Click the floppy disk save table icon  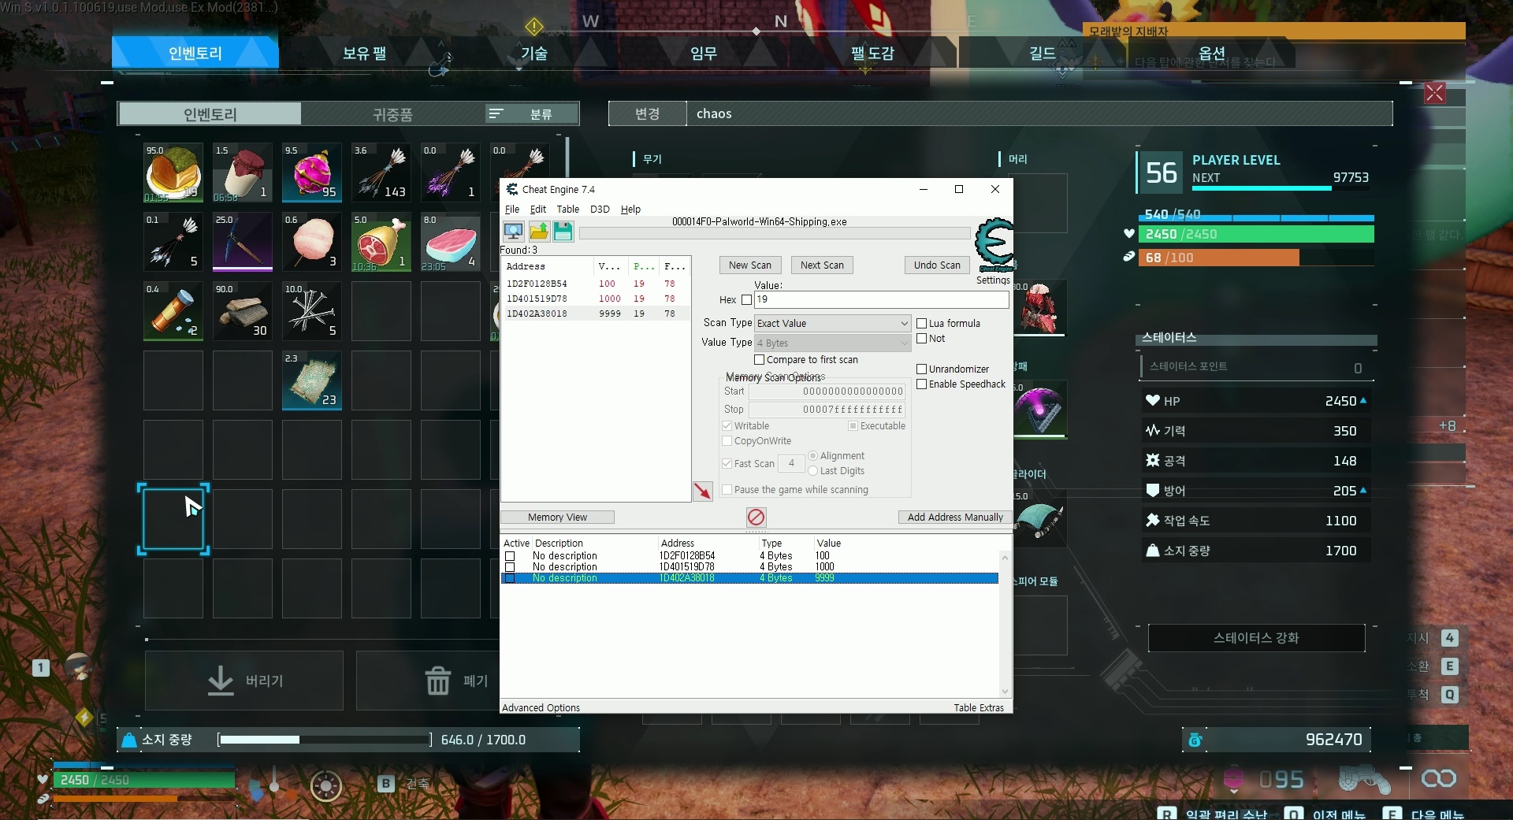(563, 231)
